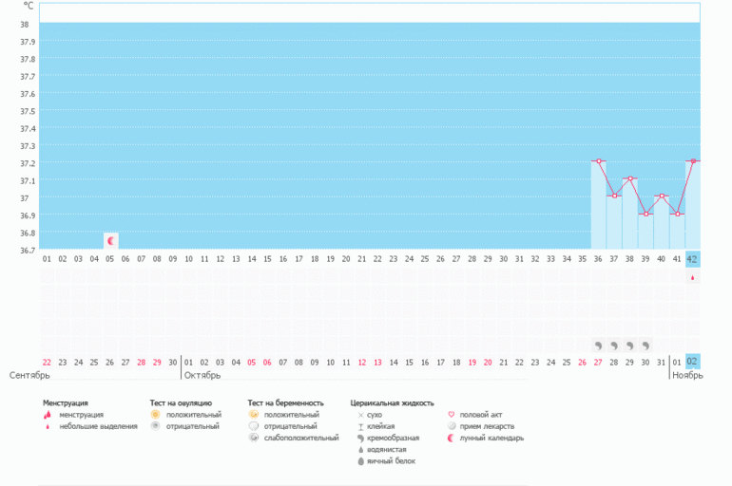Select the creamy fluid icon above October 27
This screenshot has width=732, height=486.
point(598,346)
